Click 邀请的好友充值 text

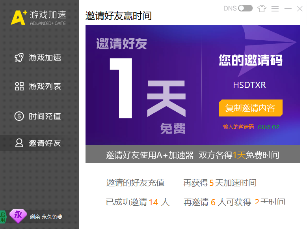click(135, 183)
